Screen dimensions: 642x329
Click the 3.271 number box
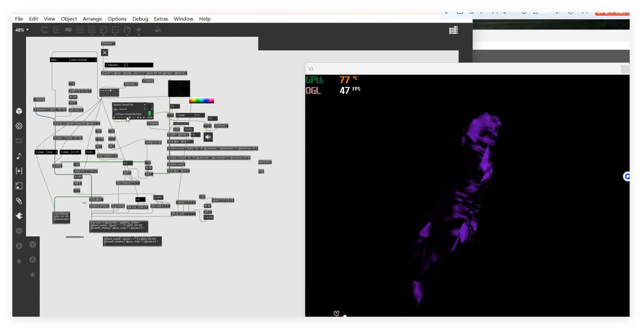point(158,198)
